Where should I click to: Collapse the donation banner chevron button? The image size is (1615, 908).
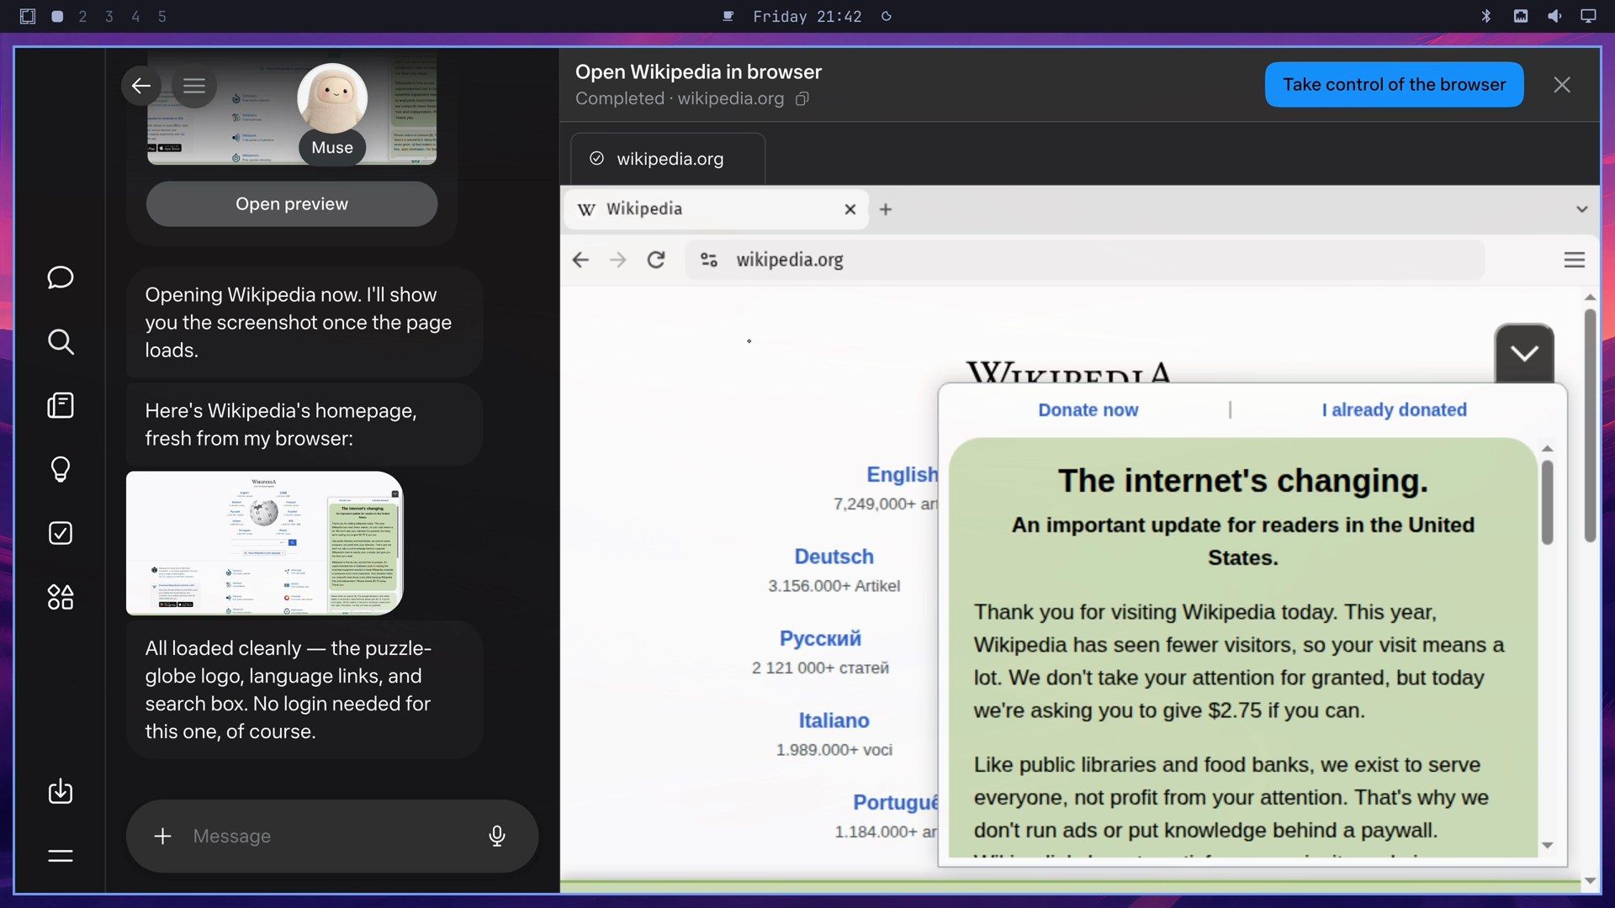(1524, 353)
